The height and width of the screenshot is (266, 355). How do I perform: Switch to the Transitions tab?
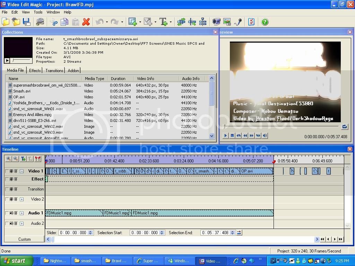(x=54, y=71)
